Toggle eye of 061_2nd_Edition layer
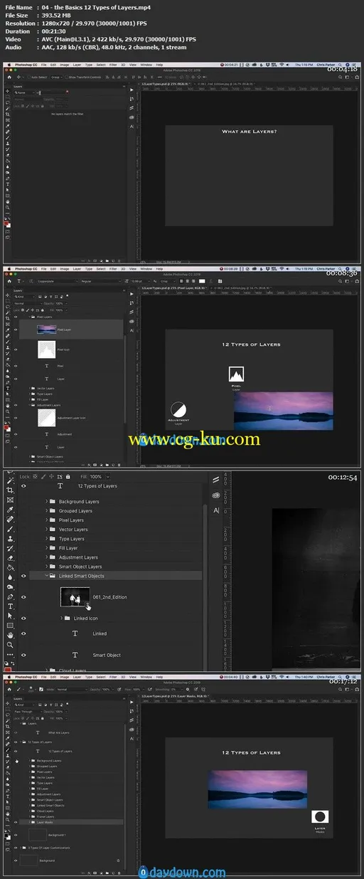This screenshot has height=879, width=364. [x=23, y=597]
